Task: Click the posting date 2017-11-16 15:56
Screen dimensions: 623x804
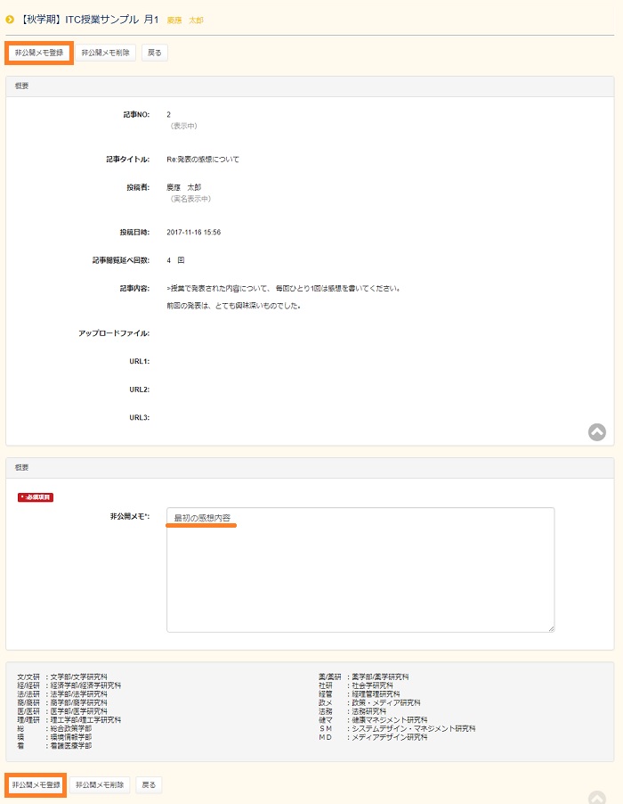Action: coord(193,232)
